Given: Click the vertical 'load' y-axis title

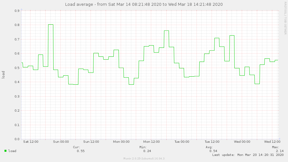Looking at the screenshot, I should (x=3, y=75).
